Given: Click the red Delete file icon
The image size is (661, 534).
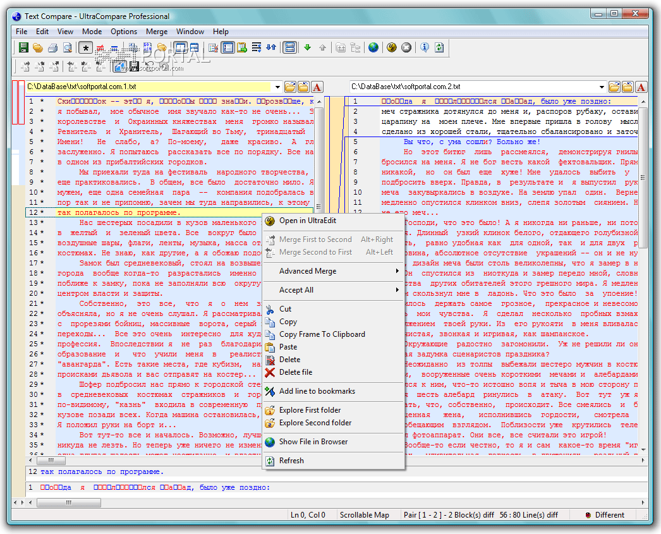Looking at the screenshot, I should (x=270, y=372).
